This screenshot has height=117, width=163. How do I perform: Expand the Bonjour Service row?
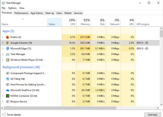click(x=3, y=102)
